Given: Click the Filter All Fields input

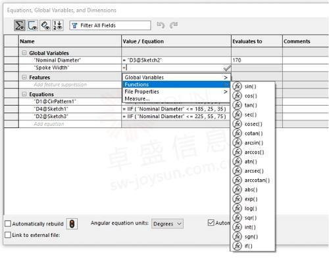Looking at the screenshot, I should pyautogui.click(x=111, y=26).
